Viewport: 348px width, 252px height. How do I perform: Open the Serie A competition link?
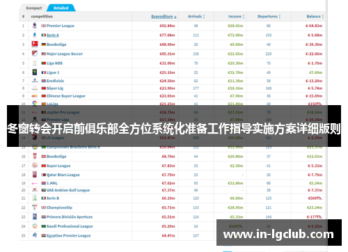point(53,35)
